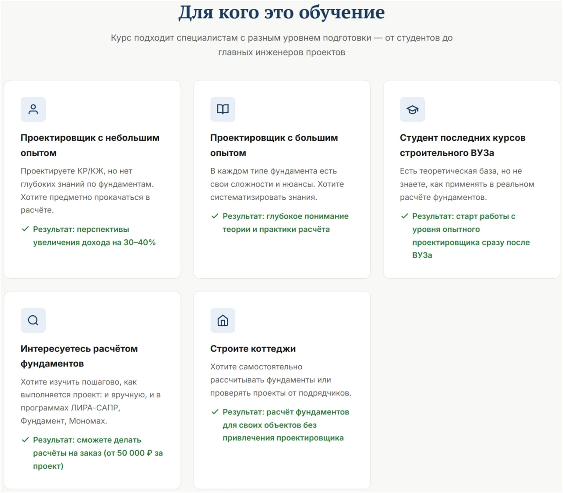Click the title 'Проектировщик с большим опытом'
This screenshot has height=493, width=563.
pyautogui.click(x=274, y=145)
